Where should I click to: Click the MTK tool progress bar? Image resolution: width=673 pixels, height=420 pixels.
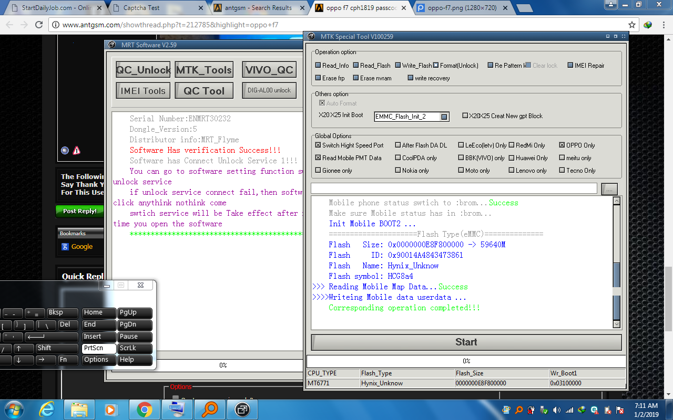pos(466,361)
